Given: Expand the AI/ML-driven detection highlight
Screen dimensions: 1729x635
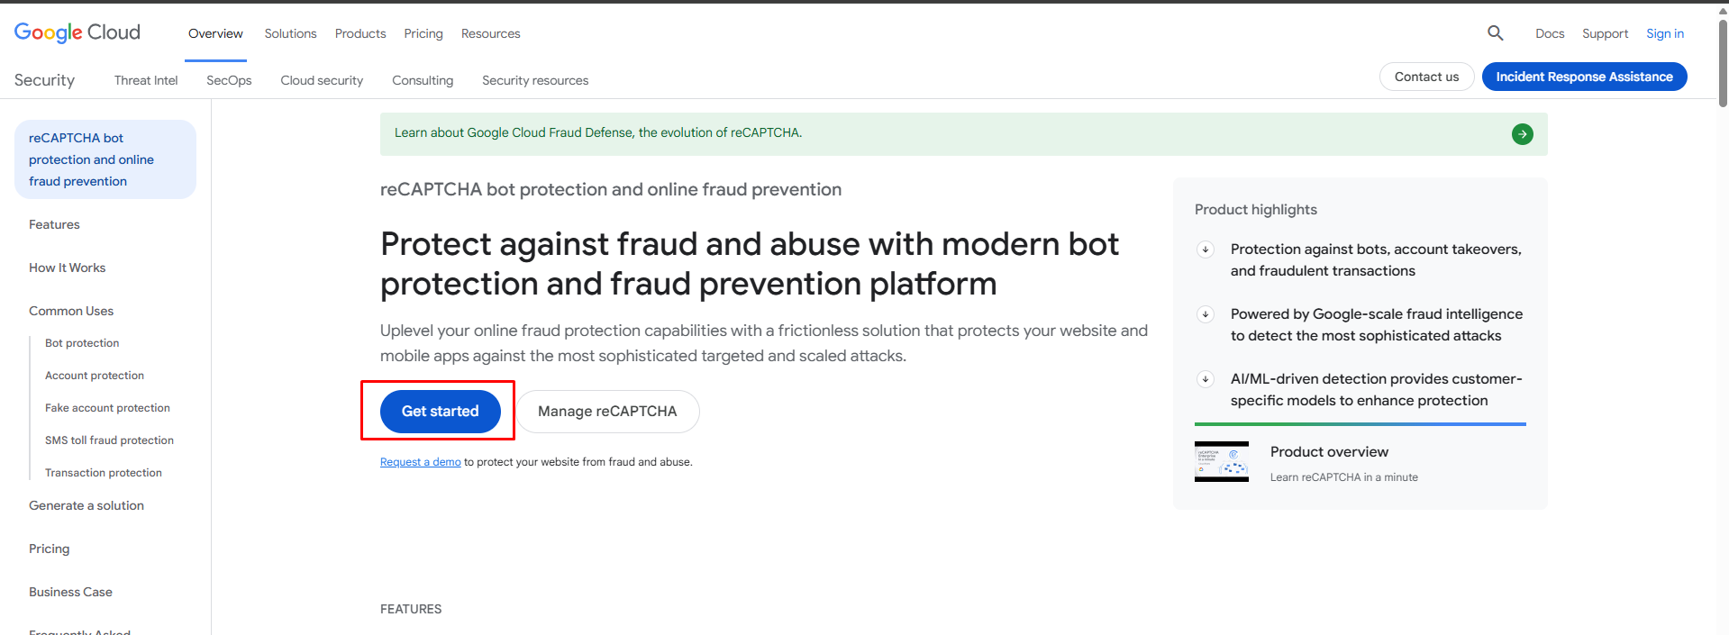Looking at the screenshot, I should click(x=1206, y=379).
